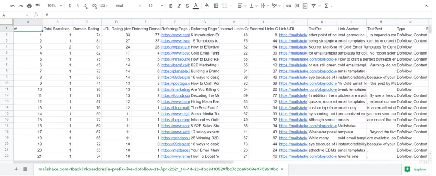
Task: Select the mailshake.com backlink sheet tab
Action: coord(158,169)
